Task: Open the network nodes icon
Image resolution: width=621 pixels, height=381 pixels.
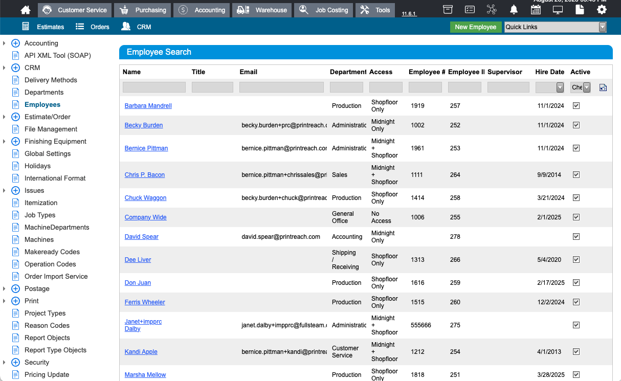Action: point(492,10)
